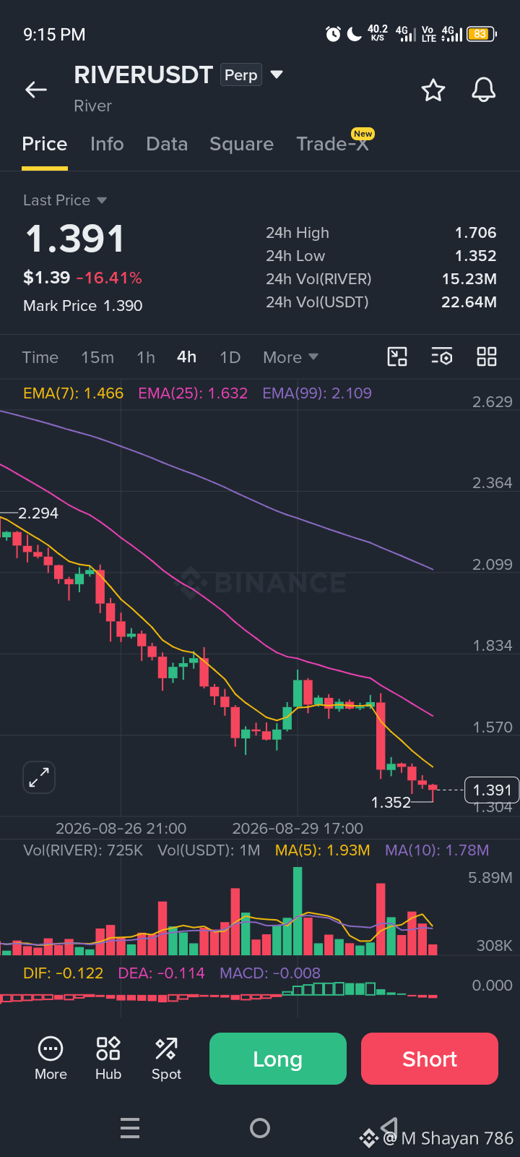520x1157 pixels.
Task: Select the 15m timeframe
Action: click(97, 357)
